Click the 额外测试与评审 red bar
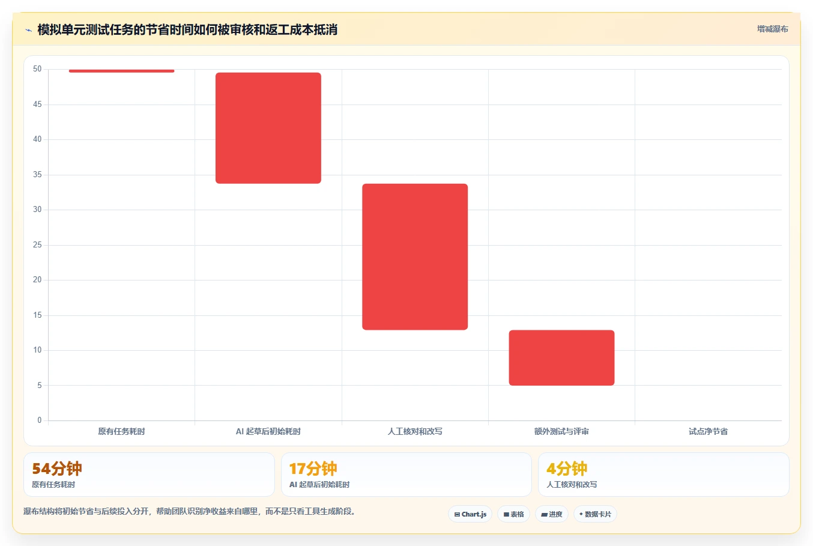Image resolution: width=813 pixels, height=546 pixels. [x=561, y=357]
